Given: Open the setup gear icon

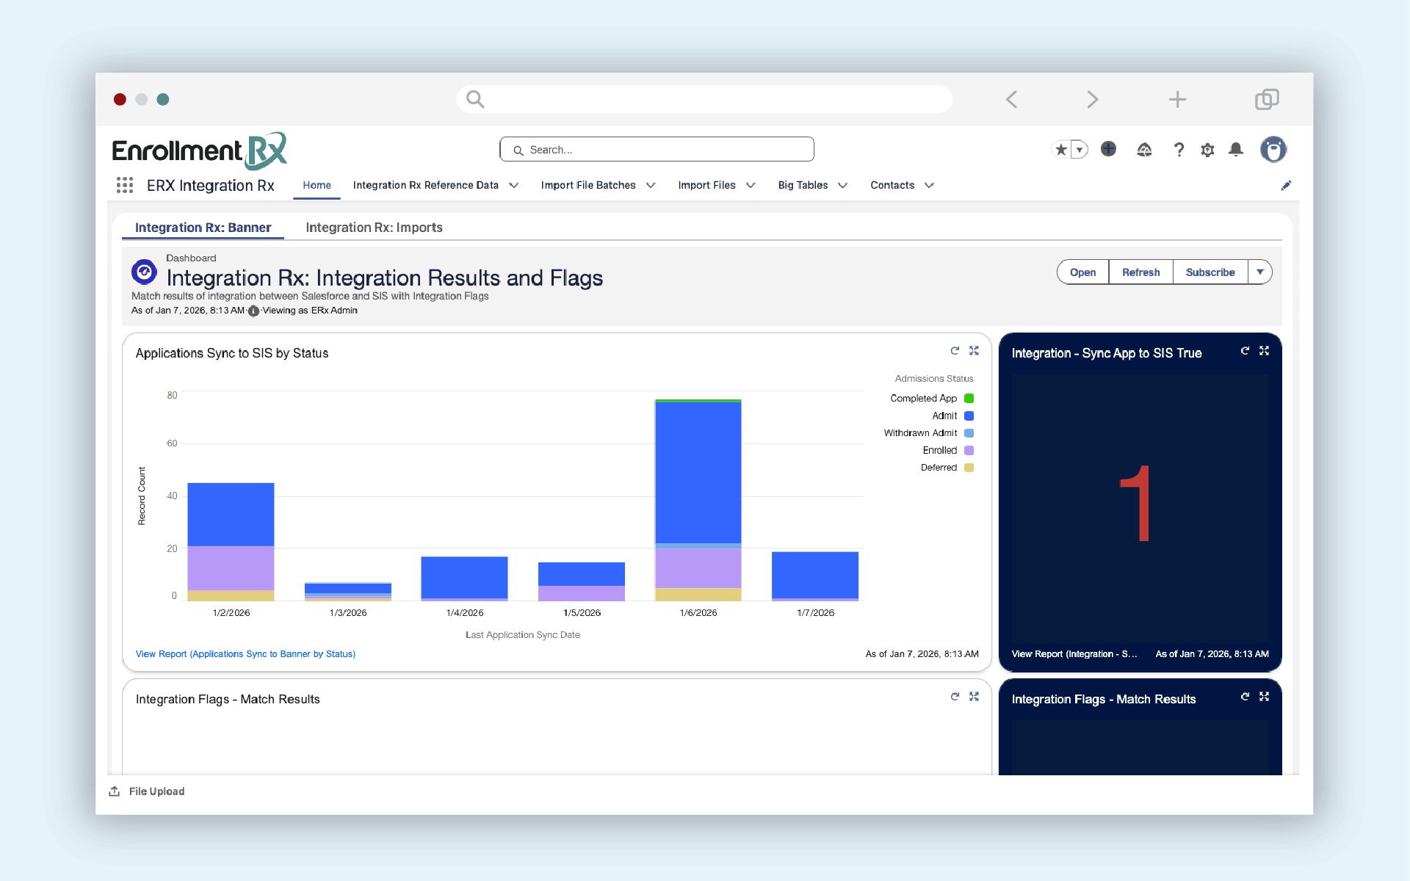Looking at the screenshot, I should (x=1207, y=150).
